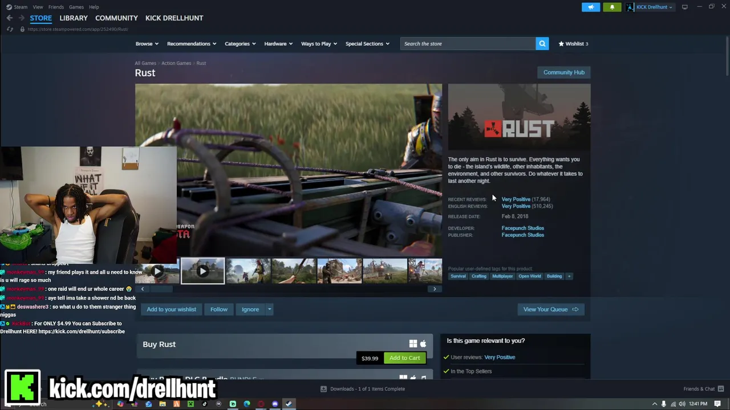Expand the Hardware dropdown
The width and height of the screenshot is (730, 410).
[x=278, y=44]
